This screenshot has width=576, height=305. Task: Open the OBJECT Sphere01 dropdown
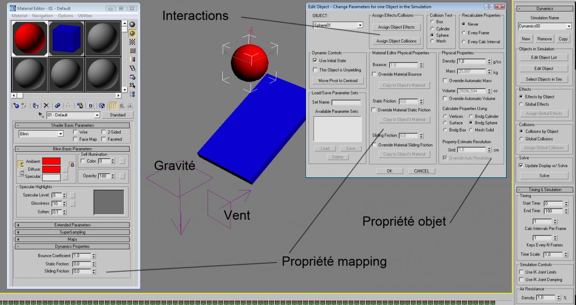[360, 26]
